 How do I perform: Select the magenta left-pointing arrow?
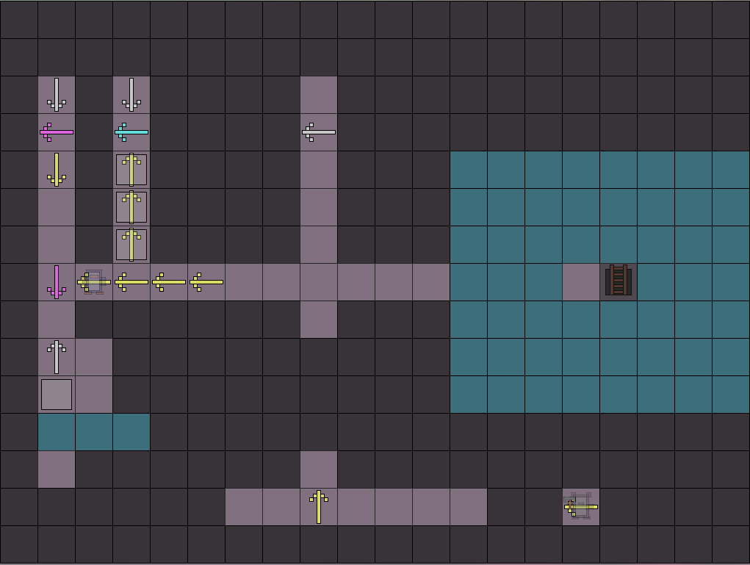[x=57, y=132]
